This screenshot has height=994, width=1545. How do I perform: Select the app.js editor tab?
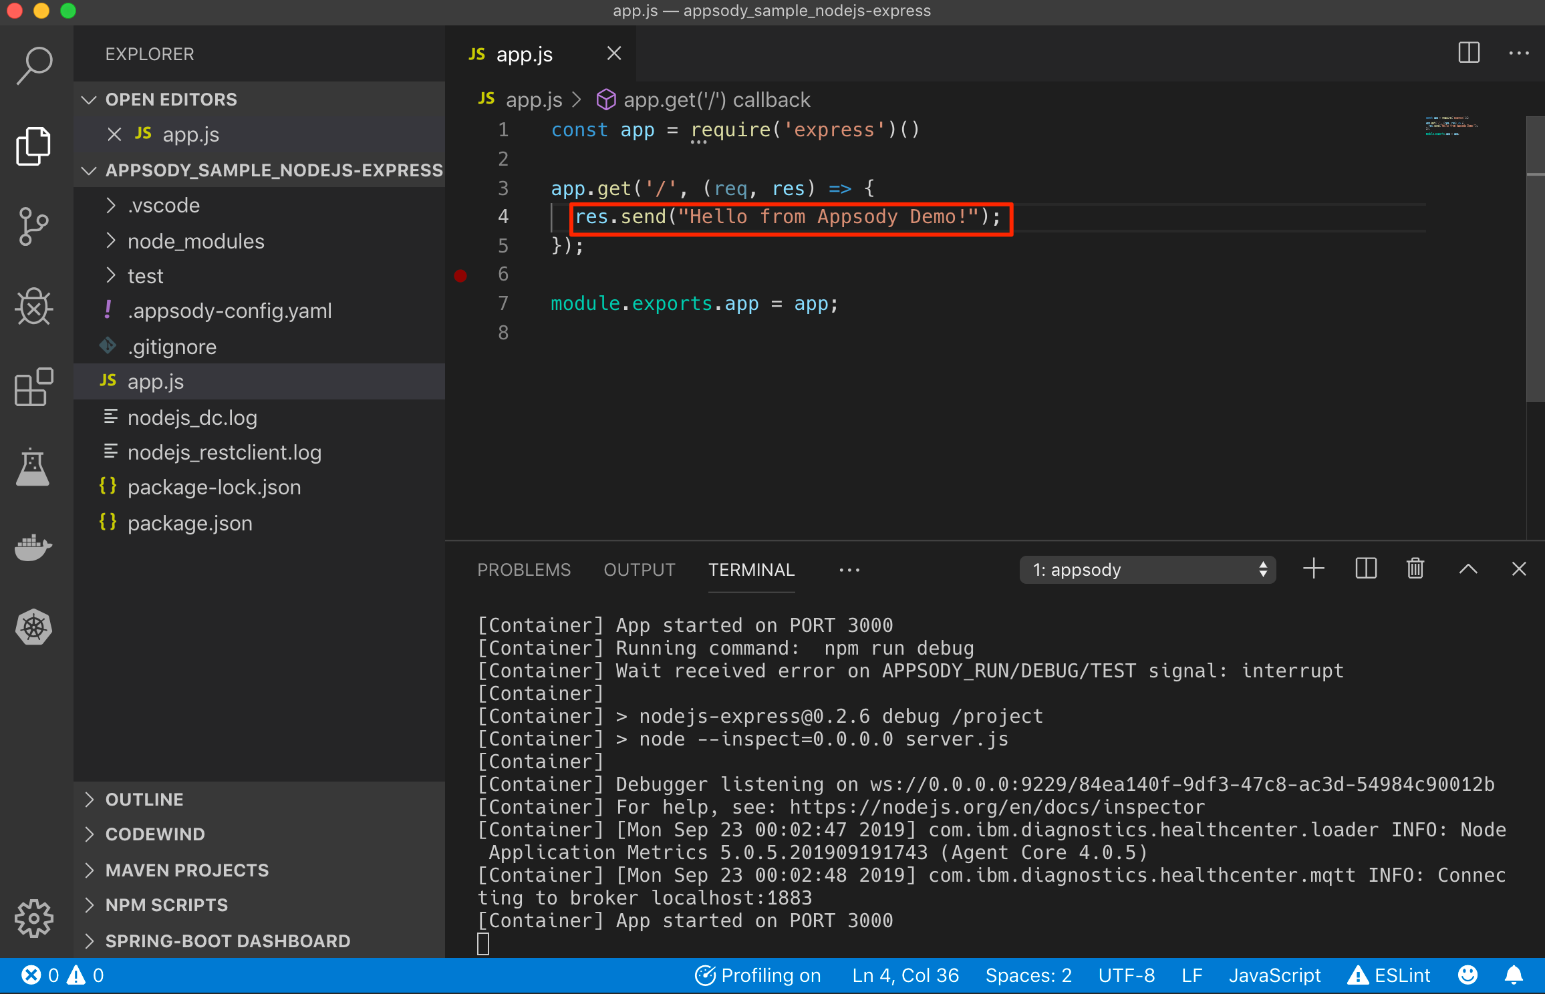540,53
